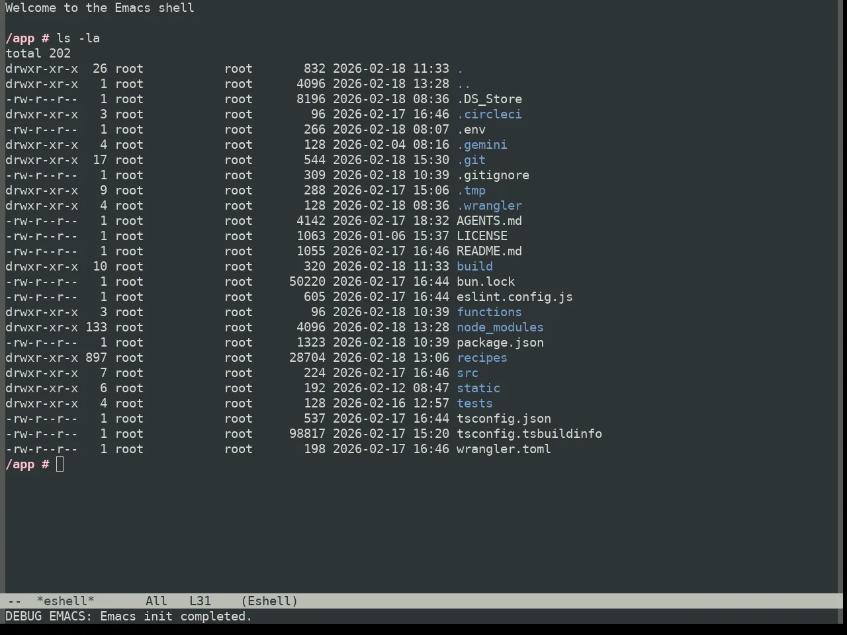Click the AGENTS.md file name
The width and height of the screenshot is (847, 635).
[x=489, y=221]
